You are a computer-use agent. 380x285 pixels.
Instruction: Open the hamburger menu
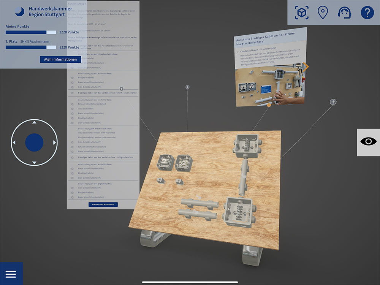pyautogui.click(x=11, y=274)
